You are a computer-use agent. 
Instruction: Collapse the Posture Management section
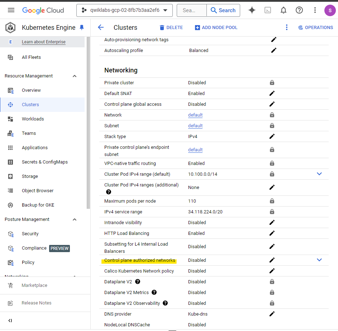(x=75, y=219)
